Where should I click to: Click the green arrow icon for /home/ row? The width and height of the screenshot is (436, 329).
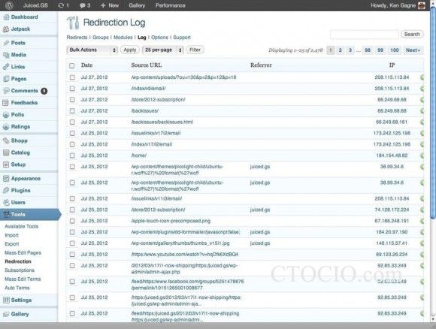422,155
